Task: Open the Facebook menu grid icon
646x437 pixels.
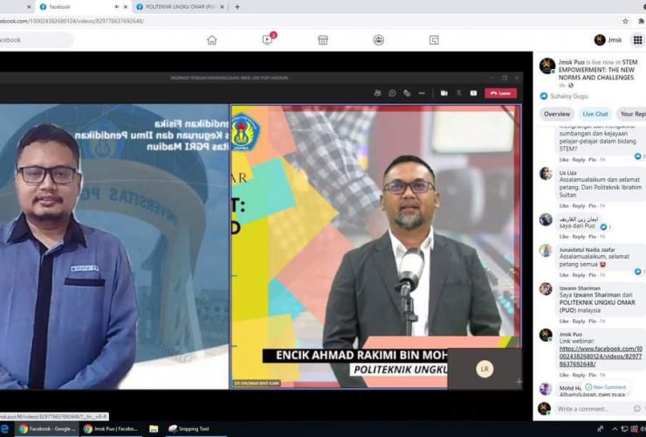Action: pyautogui.click(x=637, y=39)
